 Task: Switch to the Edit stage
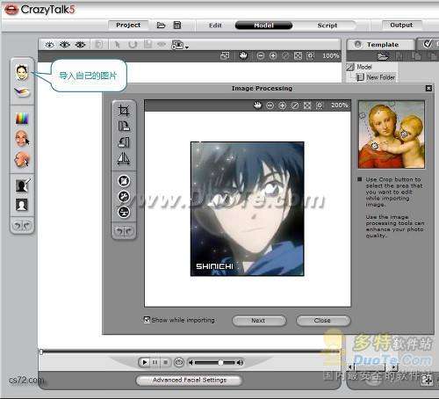coord(215,25)
